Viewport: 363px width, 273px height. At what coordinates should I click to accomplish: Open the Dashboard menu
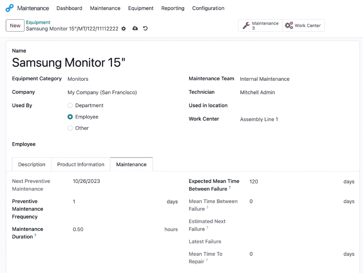point(69,8)
